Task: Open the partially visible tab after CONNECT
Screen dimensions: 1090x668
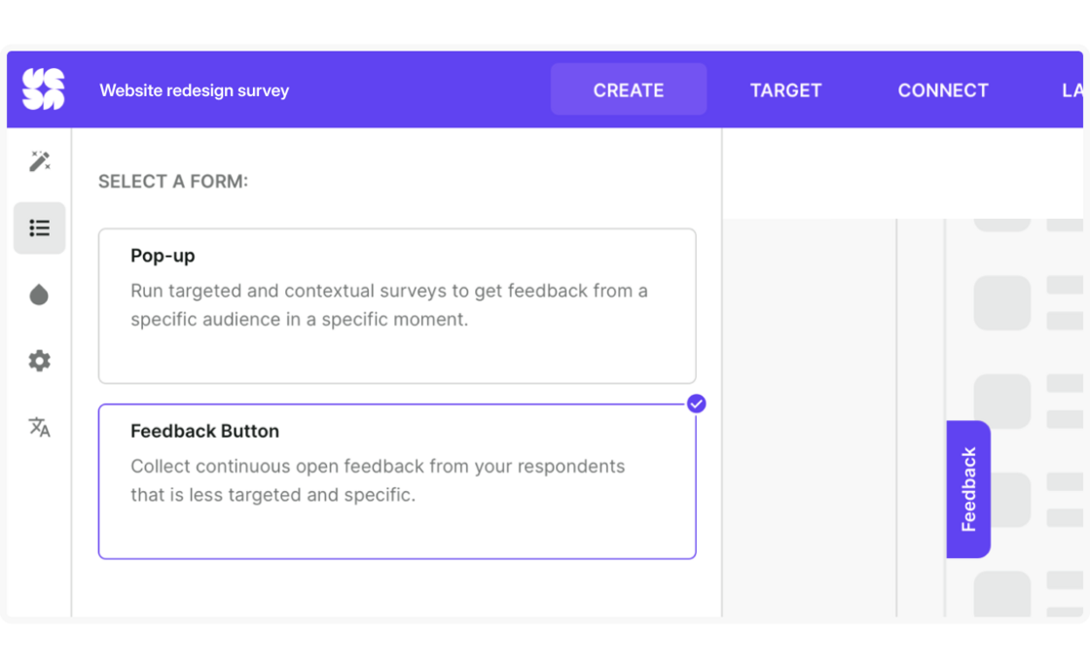Action: 1072,90
